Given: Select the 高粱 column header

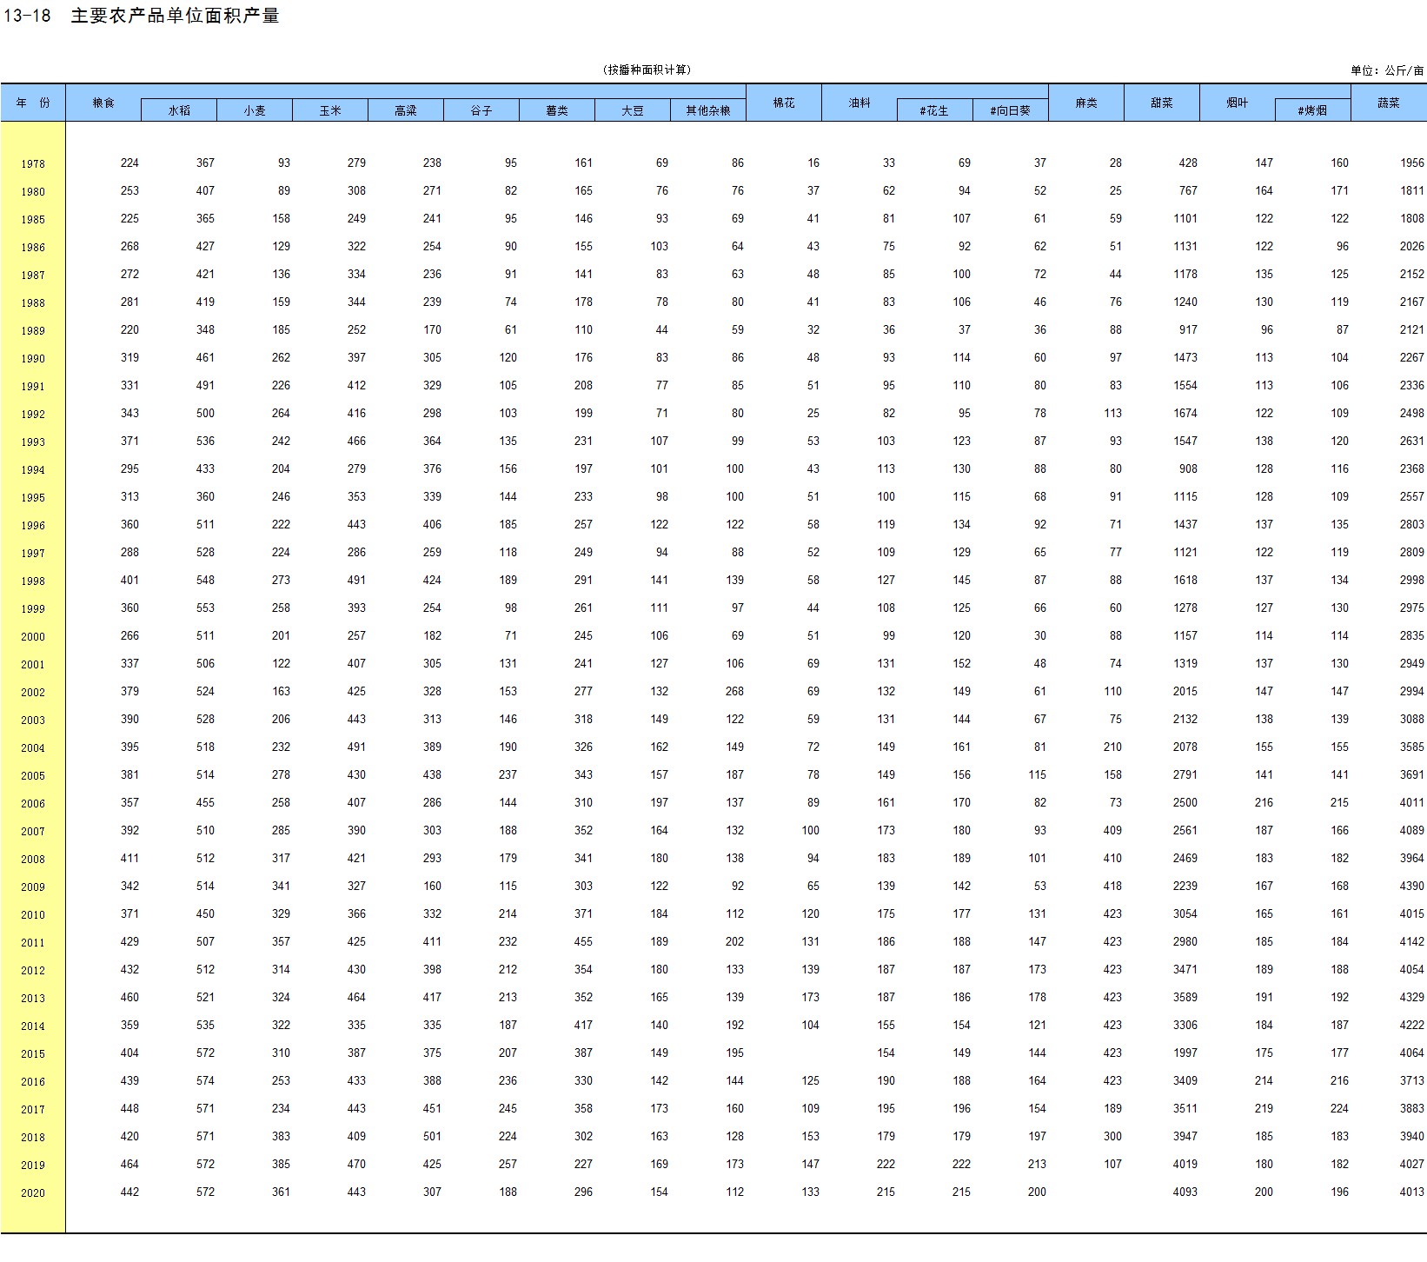Looking at the screenshot, I should [x=406, y=110].
